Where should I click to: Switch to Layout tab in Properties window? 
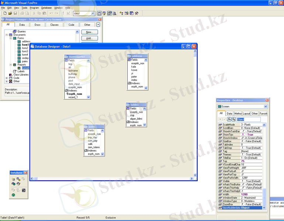point(246,114)
